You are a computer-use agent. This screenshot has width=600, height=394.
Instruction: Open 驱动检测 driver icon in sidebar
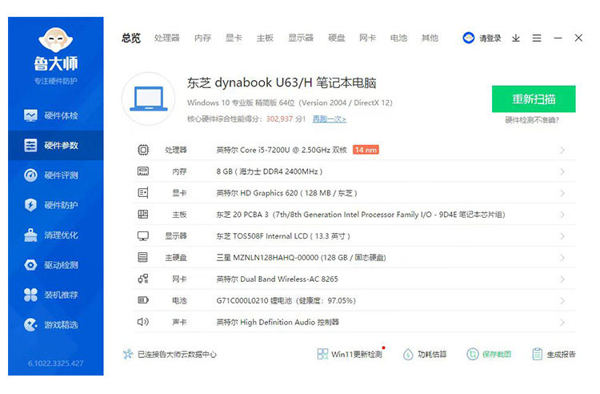click(x=30, y=265)
